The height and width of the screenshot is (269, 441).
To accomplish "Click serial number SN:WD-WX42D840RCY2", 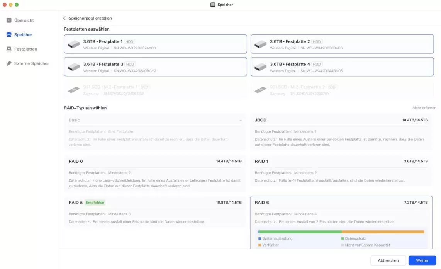I will (135, 71).
